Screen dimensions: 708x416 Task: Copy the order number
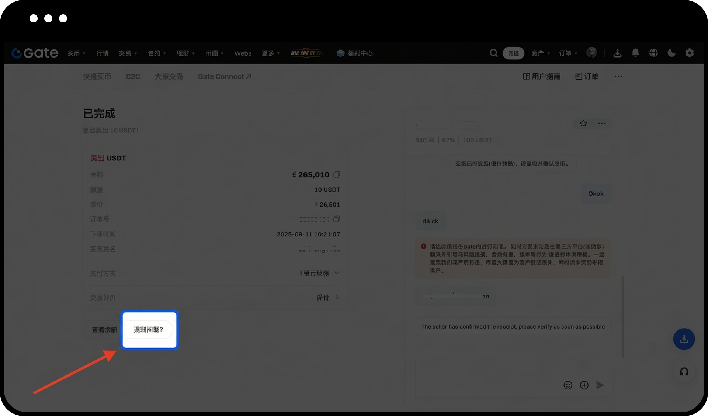coord(337,219)
